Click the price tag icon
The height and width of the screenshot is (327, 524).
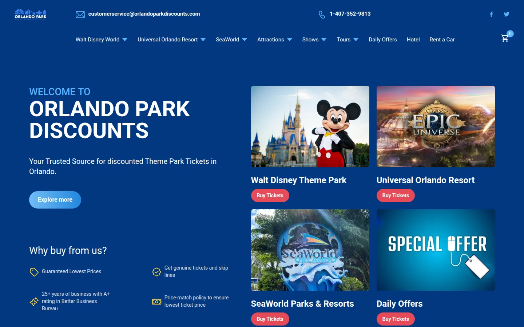34,272
